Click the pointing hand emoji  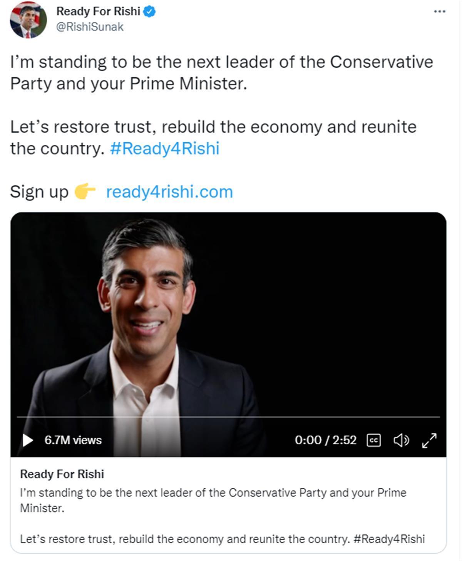[x=85, y=191]
